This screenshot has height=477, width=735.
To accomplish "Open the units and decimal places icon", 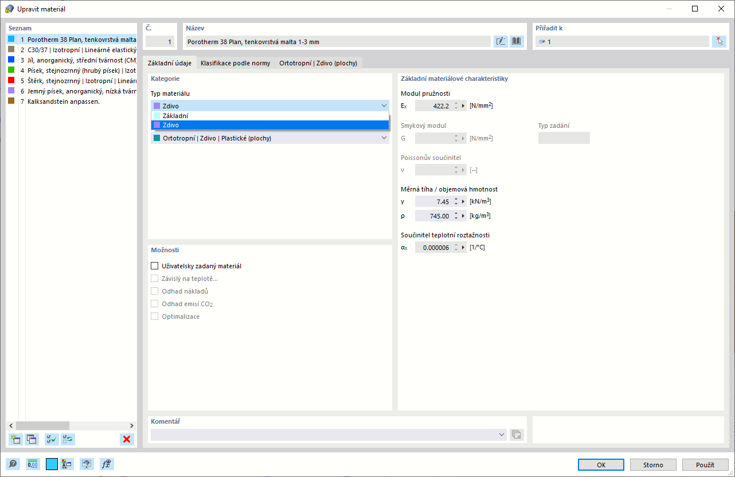I will (33, 464).
